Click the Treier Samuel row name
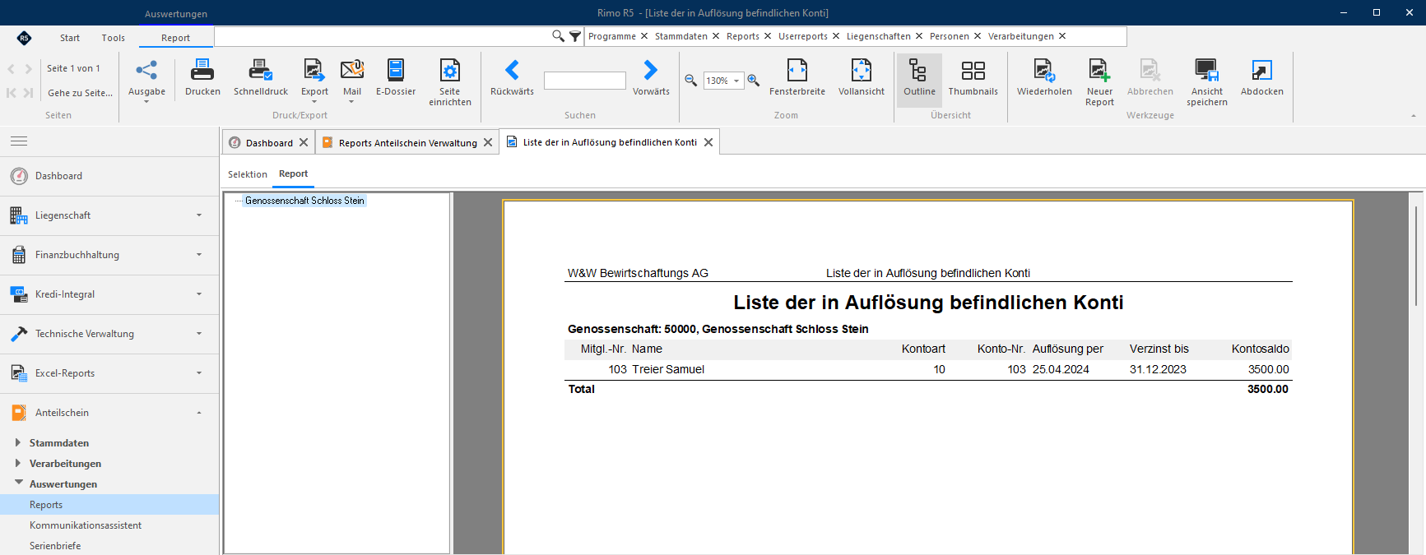Screen dimensions: 1426x555 tap(668, 369)
